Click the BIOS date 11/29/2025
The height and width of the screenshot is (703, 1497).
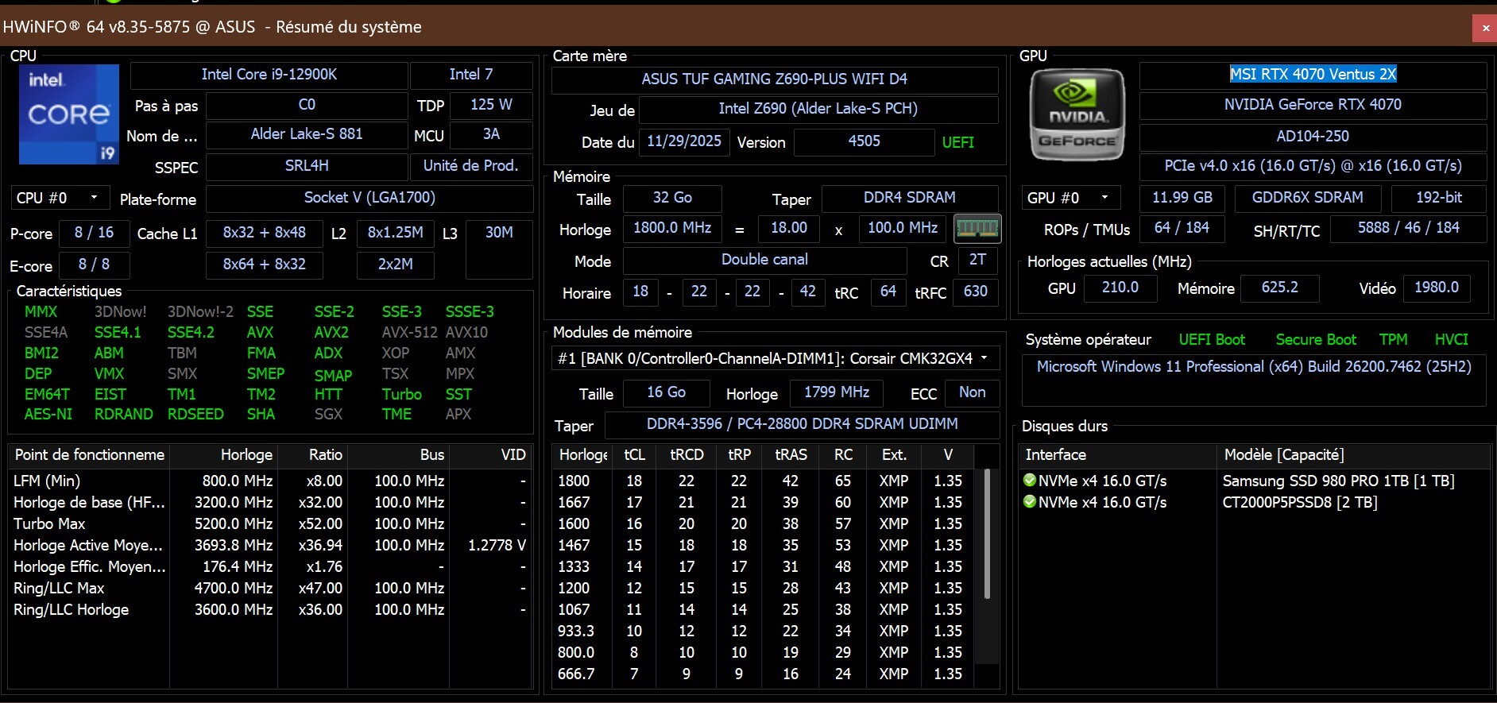click(684, 141)
